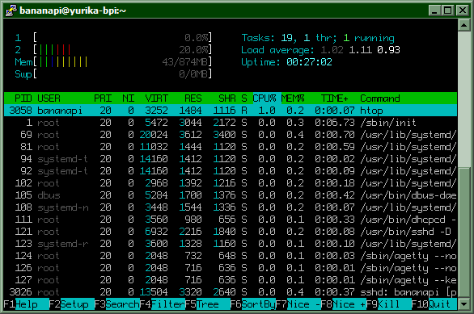Sort by MEM% column header

coord(293,98)
